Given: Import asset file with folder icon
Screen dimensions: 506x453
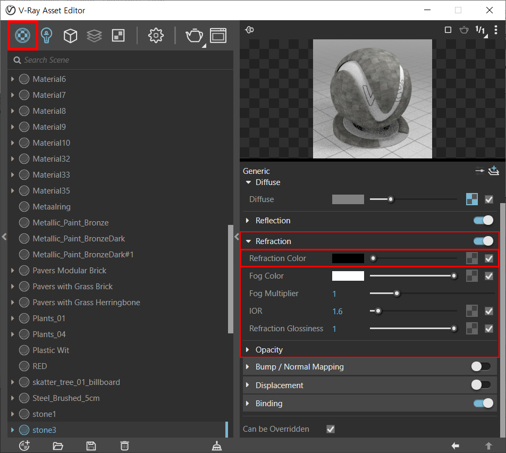Looking at the screenshot, I should (58, 446).
